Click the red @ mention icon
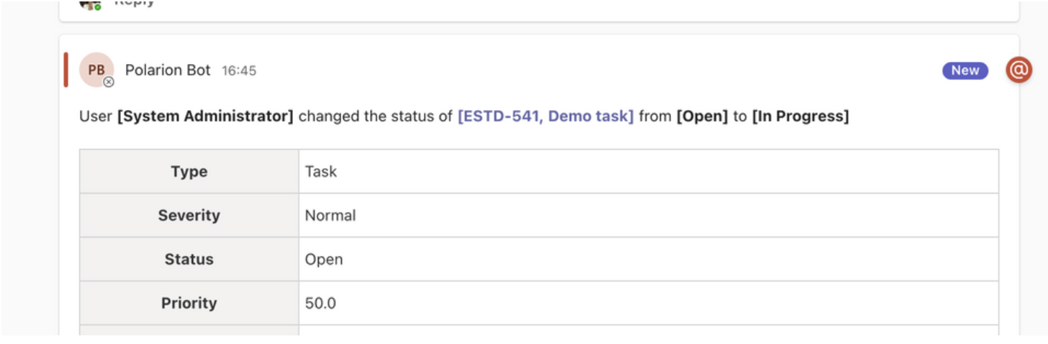The width and height of the screenshot is (1048, 344). click(1018, 70)
